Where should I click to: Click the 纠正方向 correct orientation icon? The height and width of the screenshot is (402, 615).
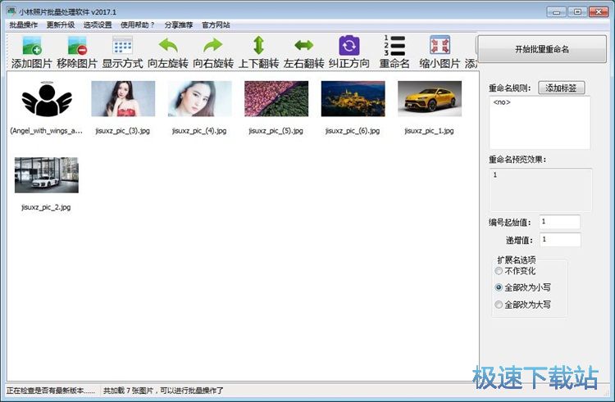pos(349,46)
